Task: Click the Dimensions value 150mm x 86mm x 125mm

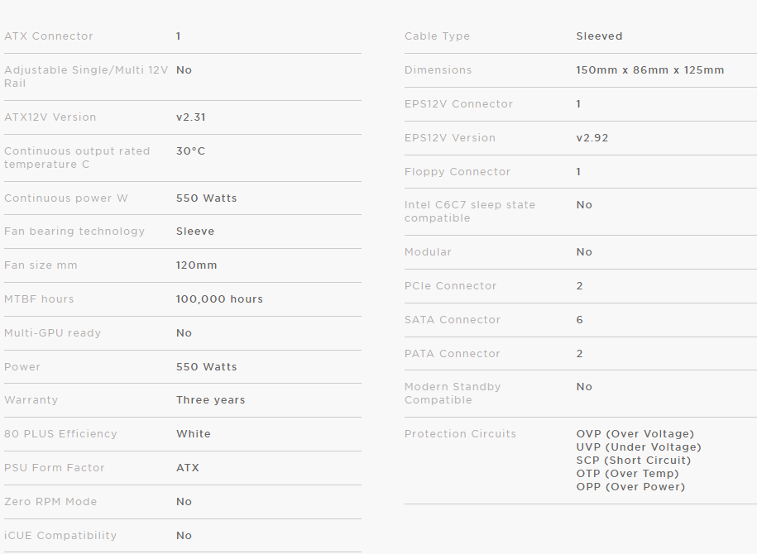Action: click(650, 70)
